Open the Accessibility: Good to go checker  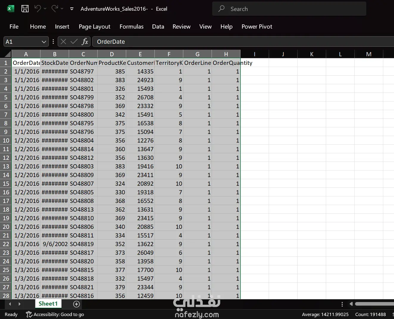(55, 314)
